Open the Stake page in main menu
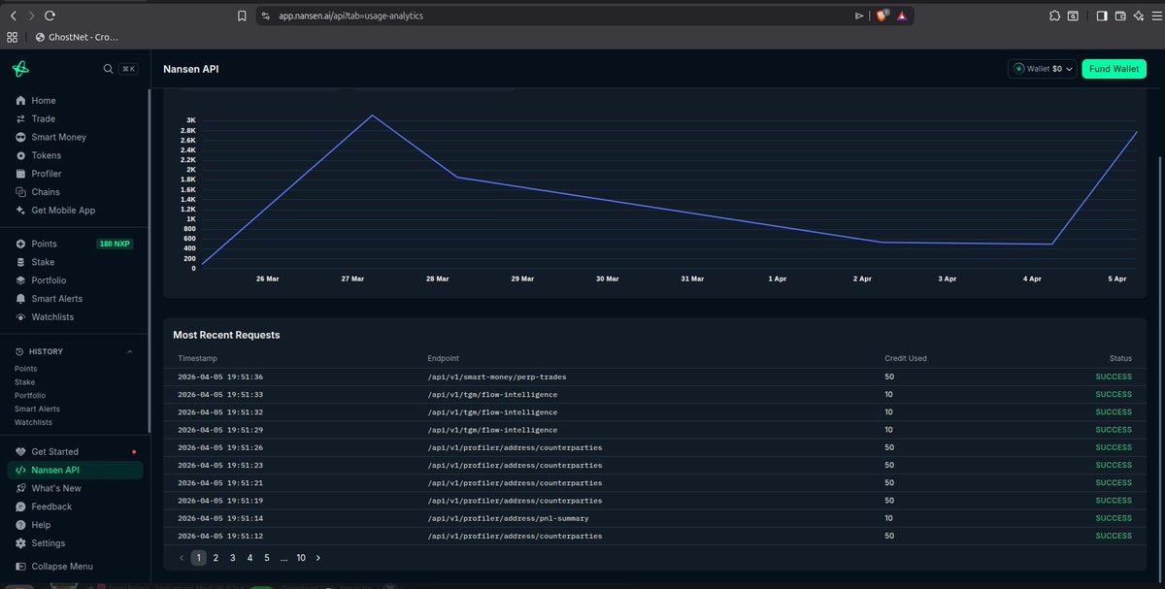This screenshot has height=589, width=1165. 43,262
